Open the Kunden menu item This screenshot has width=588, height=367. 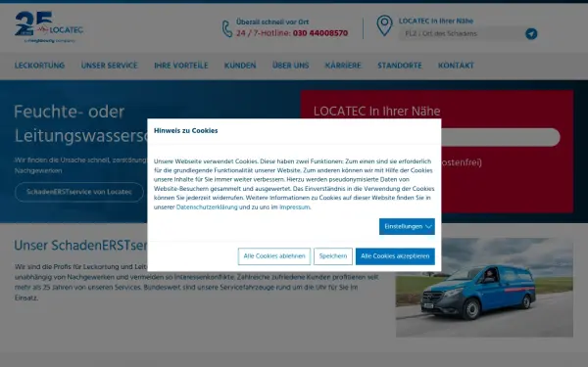pyautogui.click(x=240, y=66)
